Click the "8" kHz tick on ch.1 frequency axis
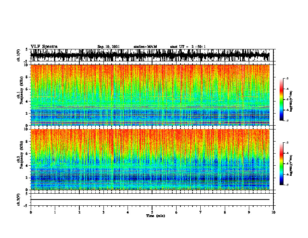 coord(27,77)
